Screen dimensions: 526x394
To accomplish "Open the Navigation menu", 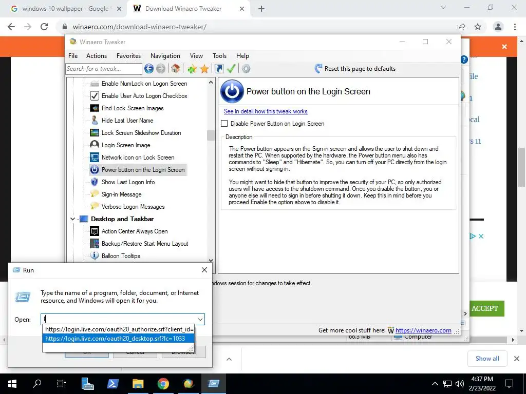I will click(165, 56).
